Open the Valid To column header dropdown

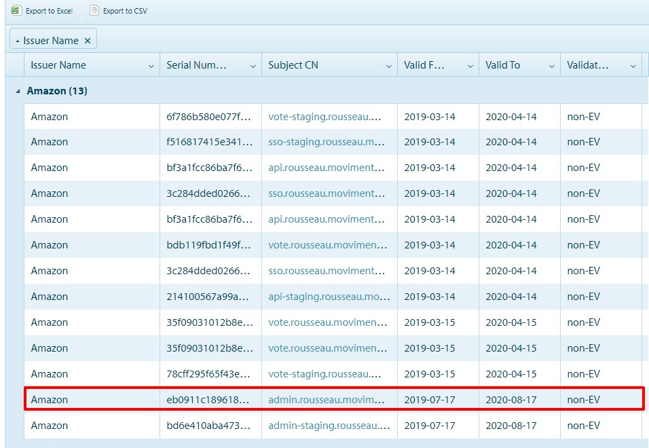coord(552,66)
